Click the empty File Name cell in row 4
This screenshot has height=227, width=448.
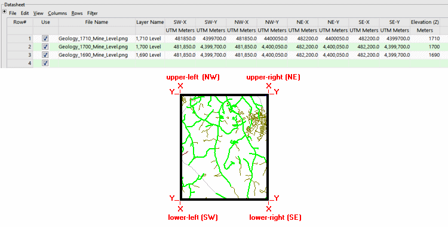click(x=97, y=63)
